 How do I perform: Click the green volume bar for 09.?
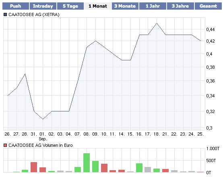(95, 167)
